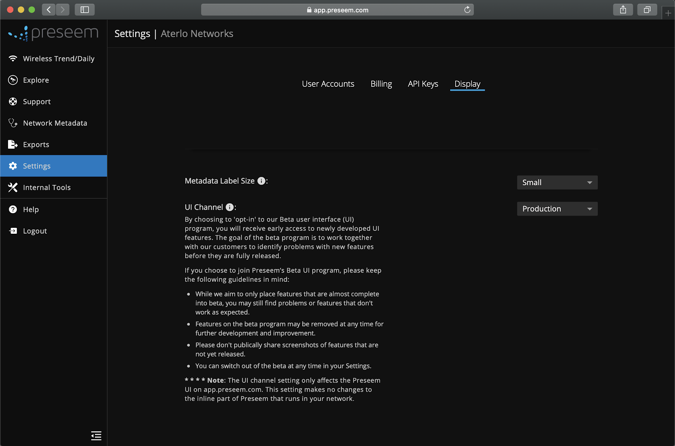Click the paragraph starting 'By choosing to opt-in'
The image size is (675, 446).
point(282,238)
